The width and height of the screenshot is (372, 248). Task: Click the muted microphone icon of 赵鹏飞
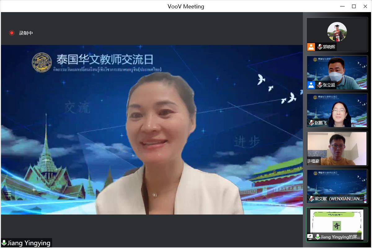[x=311, y=123]
